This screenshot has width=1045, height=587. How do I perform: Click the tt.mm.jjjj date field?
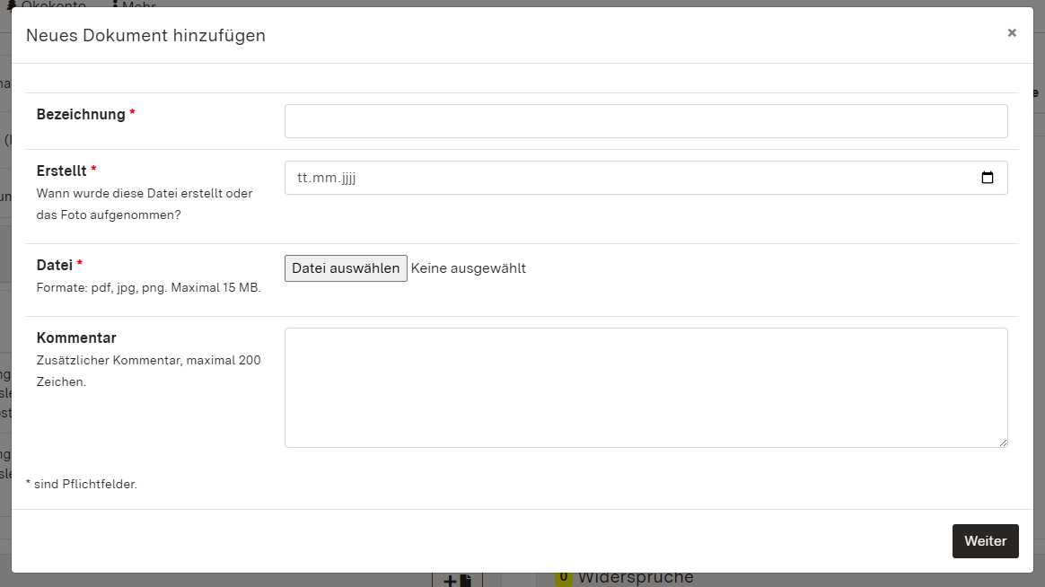[x=539, y=178]
